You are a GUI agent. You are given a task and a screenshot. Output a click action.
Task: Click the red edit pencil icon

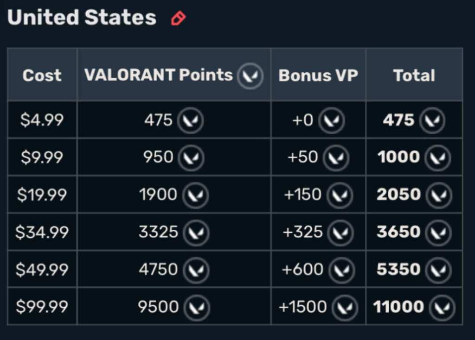click(178, 19)
